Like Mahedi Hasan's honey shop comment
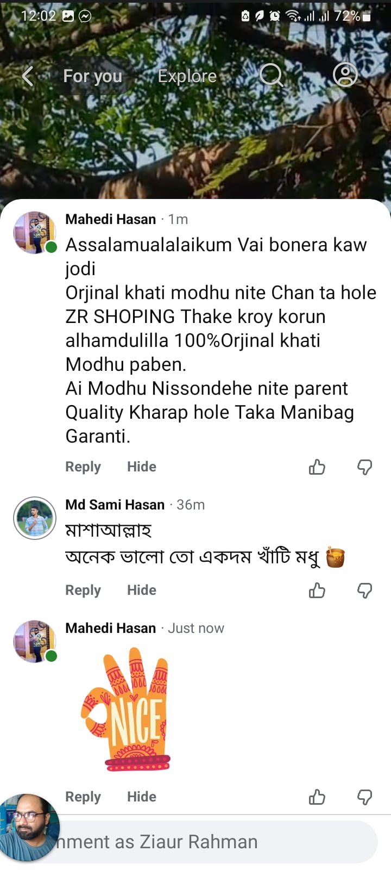 [x=317, y=467]
